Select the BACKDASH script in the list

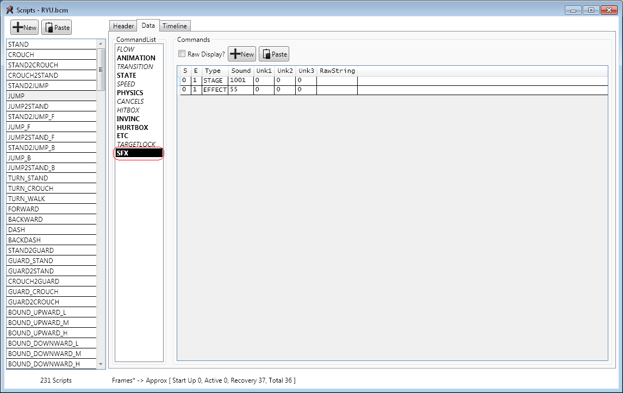[x=24, y=240]
